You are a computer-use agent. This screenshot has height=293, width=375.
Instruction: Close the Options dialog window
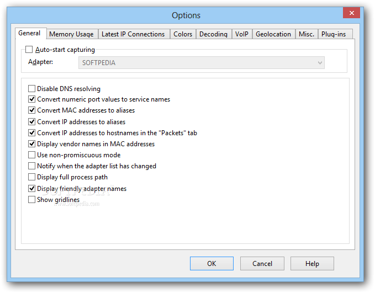351,13
